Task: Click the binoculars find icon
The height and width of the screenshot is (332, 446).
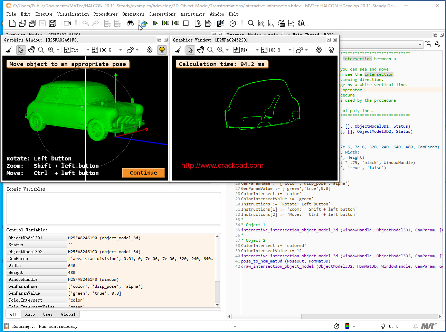Action: pos(130,23)
